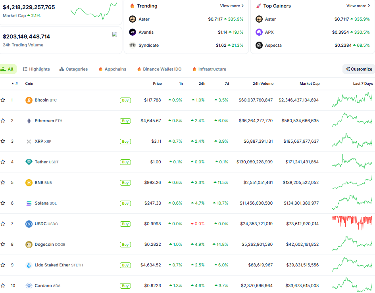375x293 pixels.
Task: Open the Customize options
Action: point(358,69)
